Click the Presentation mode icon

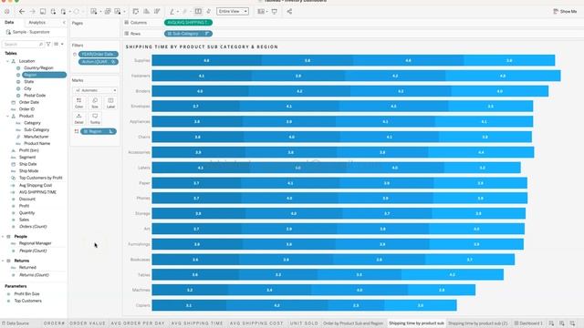pyautogui.click(x=275, y=12)
